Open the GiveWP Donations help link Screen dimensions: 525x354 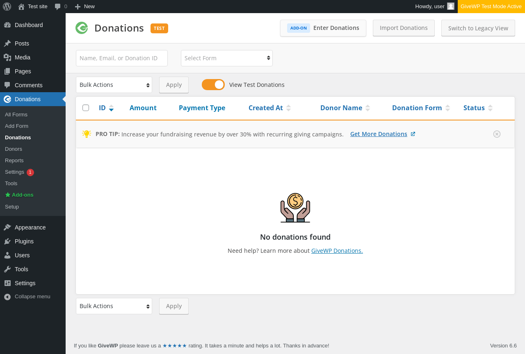pos(337,250)
